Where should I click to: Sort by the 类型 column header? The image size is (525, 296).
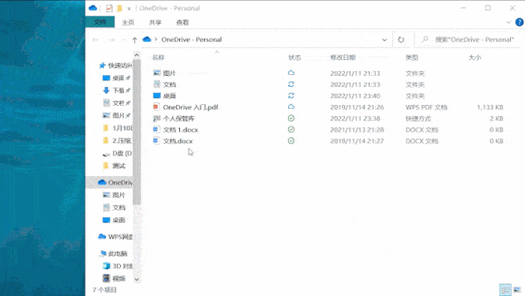coord(412,58)
